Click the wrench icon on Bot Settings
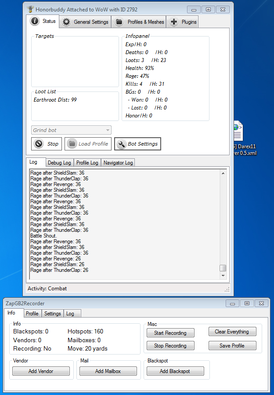This screenshot has height=395, width=274. (x=122, y=144)
